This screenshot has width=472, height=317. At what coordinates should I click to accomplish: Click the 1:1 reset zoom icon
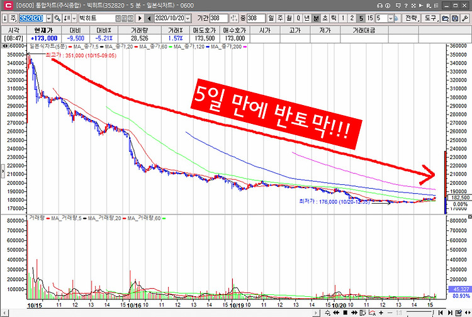tap(399, 313)
